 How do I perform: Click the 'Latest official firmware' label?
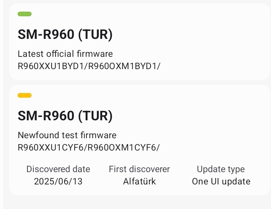(x=65, y=54)
